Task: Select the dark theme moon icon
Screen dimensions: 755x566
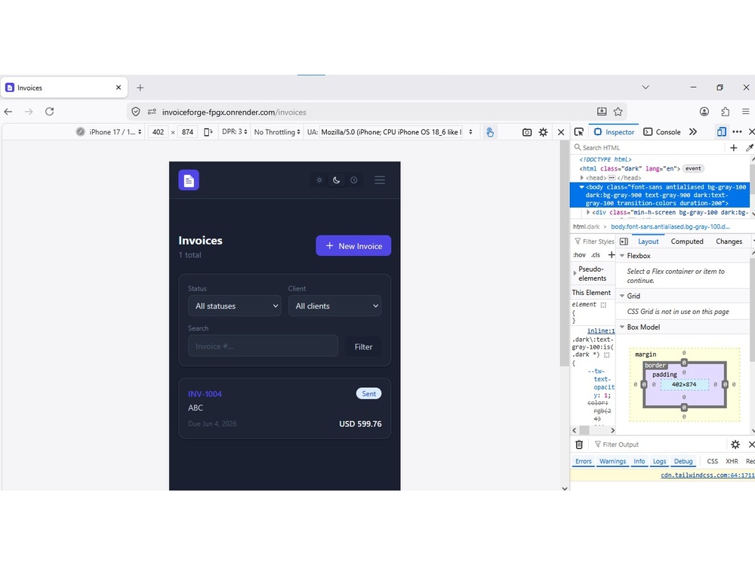Action: pos(337,180)
